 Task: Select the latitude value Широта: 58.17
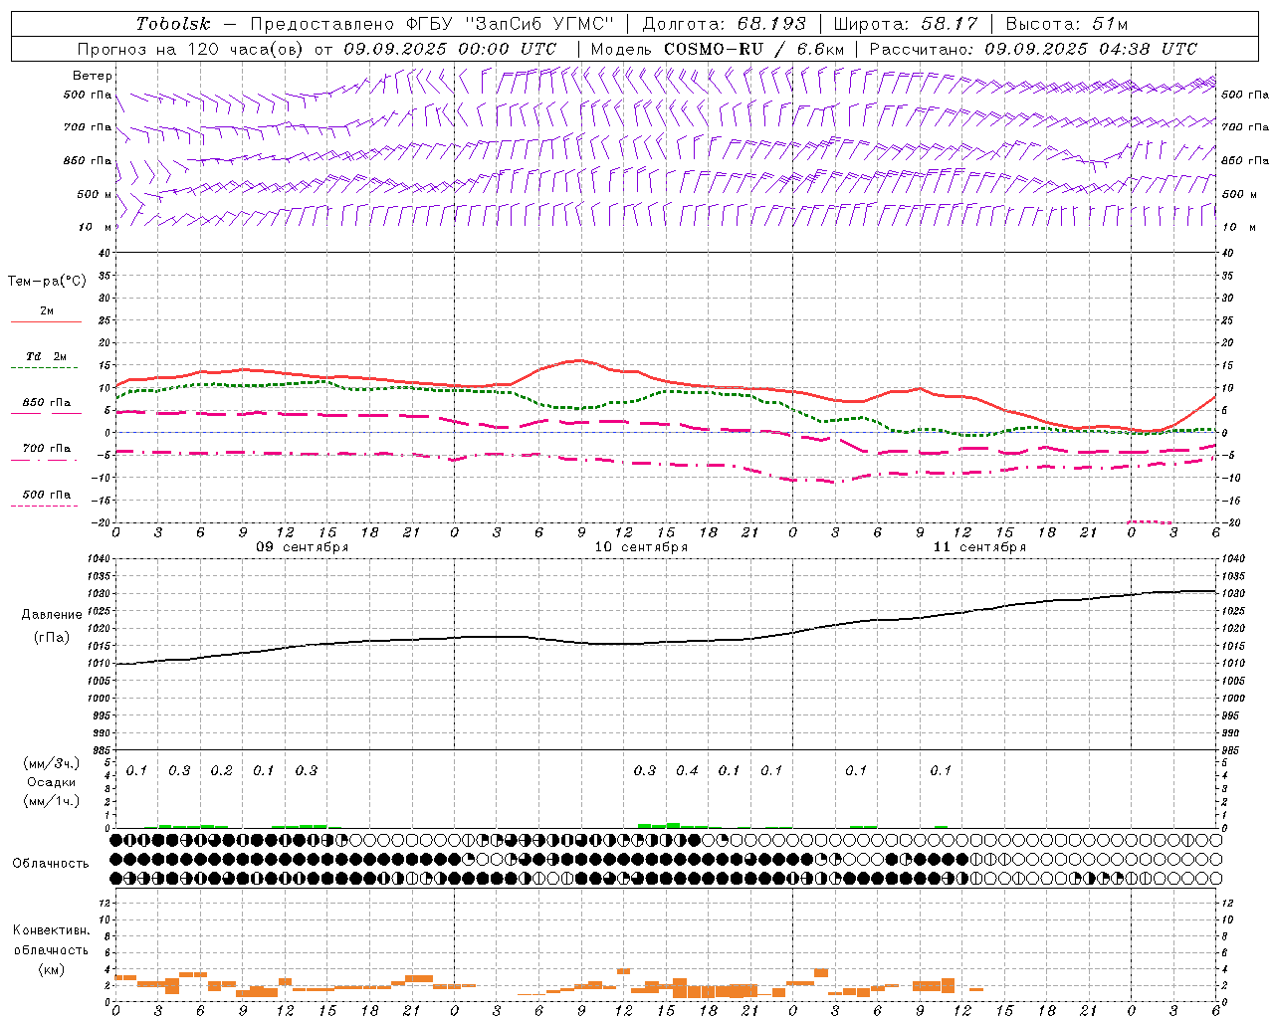click(x=906, y=24)
